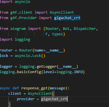
Task: Click INFO in level=logging.INFO
Action: [78, 72]
